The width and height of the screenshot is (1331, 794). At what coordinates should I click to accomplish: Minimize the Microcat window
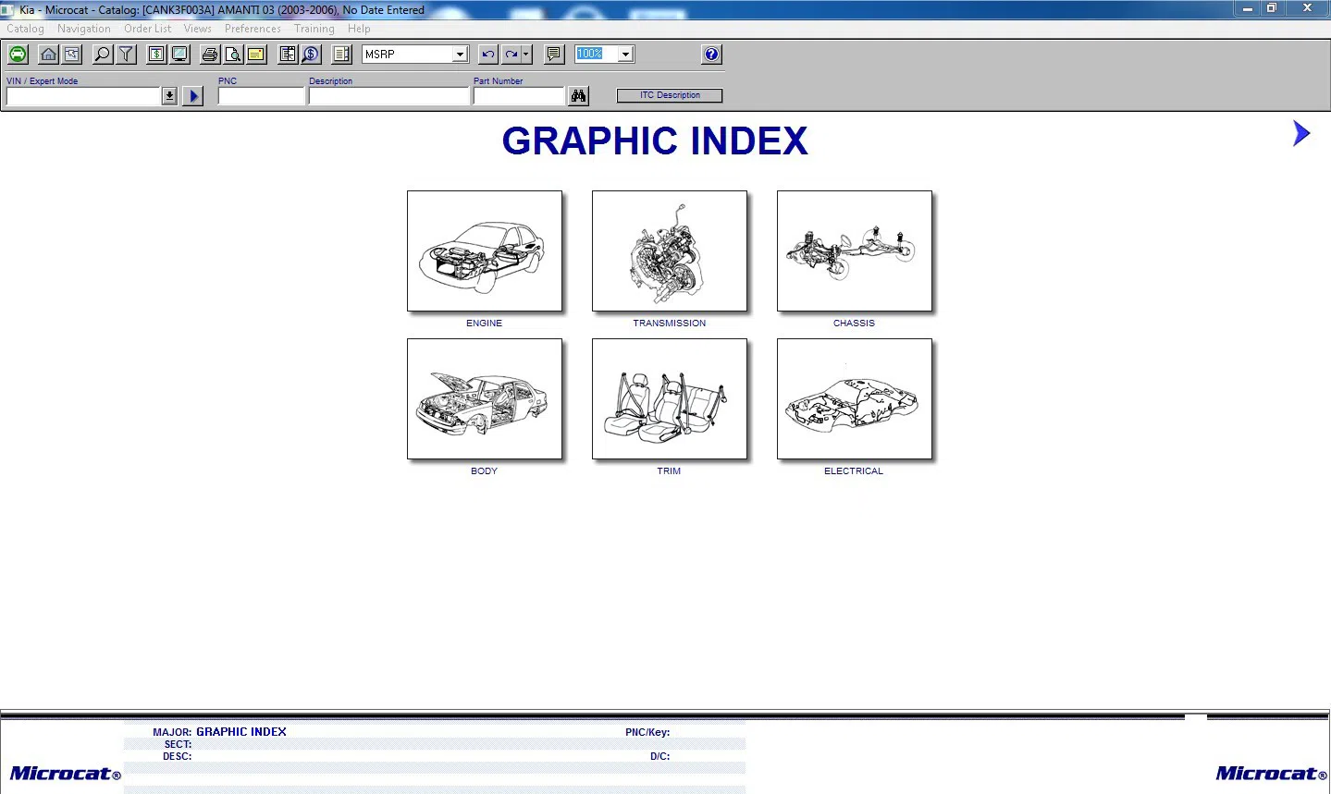[x=1248, y=8]
